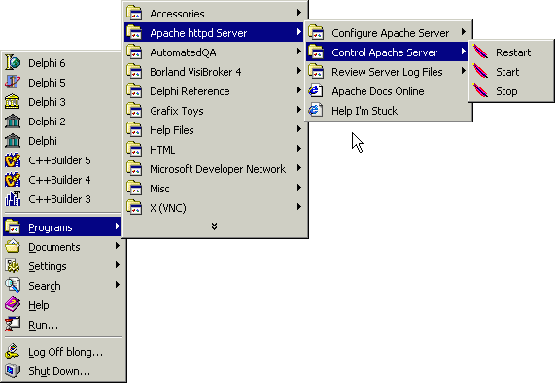Screen dimensions: 555x383
Task: Click the Internet Explorer icon for Apache Docs Online
Action: point(315,91)
